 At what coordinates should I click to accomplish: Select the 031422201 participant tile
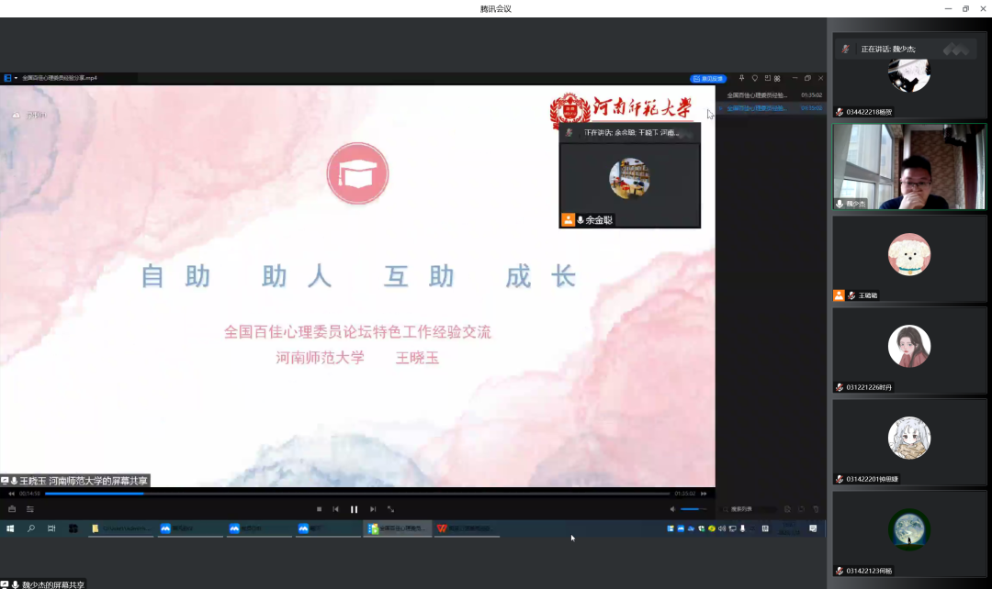[x=909, y=442]
